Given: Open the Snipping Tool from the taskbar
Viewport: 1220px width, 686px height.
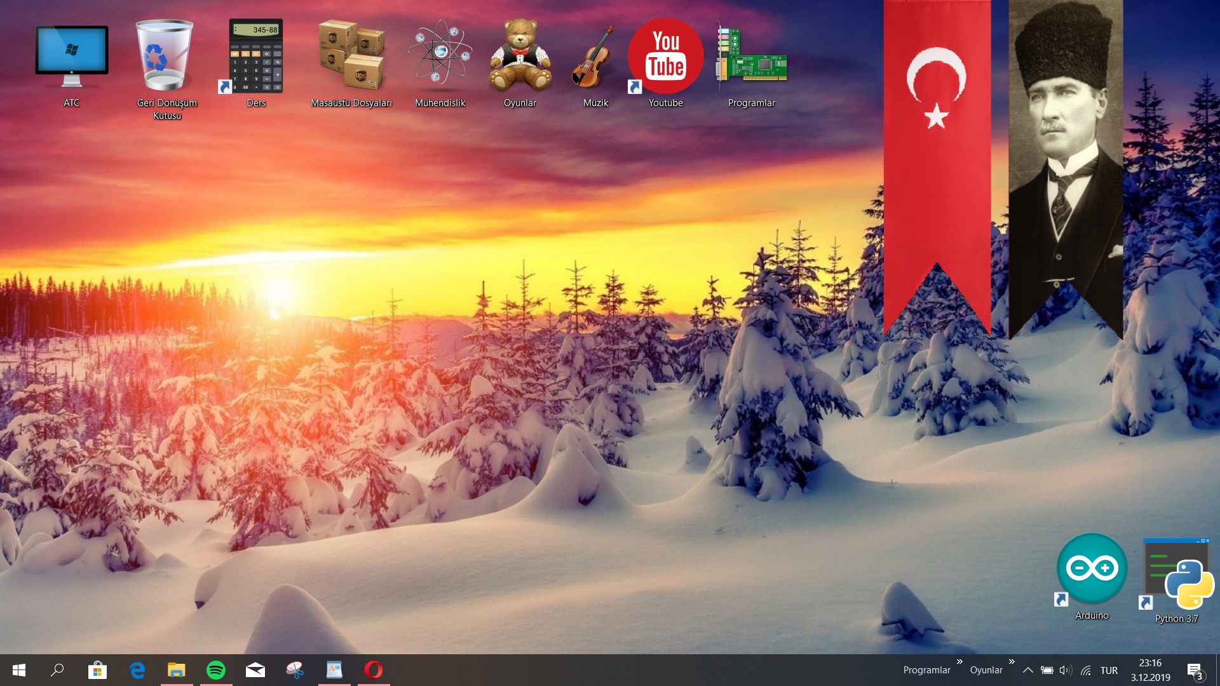Looking at the screenshot, I should (295, 670).
